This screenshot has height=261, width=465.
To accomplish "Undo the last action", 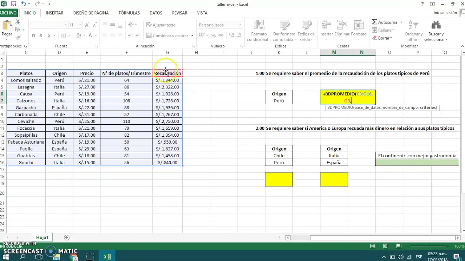I will pyautogui.click(x=24, y=4).
